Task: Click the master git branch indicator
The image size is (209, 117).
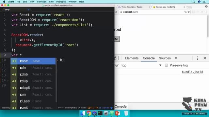Action: tap(83, 108)
